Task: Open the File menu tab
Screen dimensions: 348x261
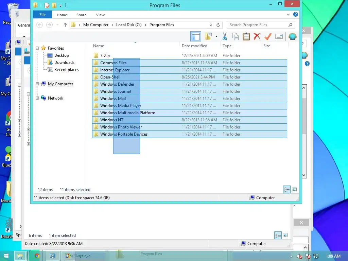Action: [x=42, y=15]
